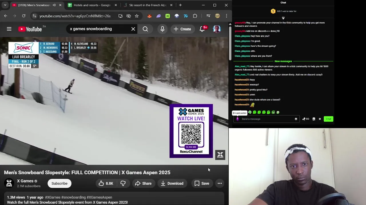Close the YouTube tab
Viewport: 366px width, 205px height.
[60, 5]
